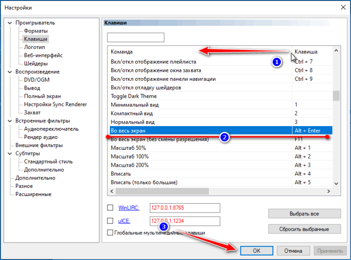Open the Аудиопереключатель settings page
Image resolution: width=351 pixels, height=260 pixels.
pos(51,129)
